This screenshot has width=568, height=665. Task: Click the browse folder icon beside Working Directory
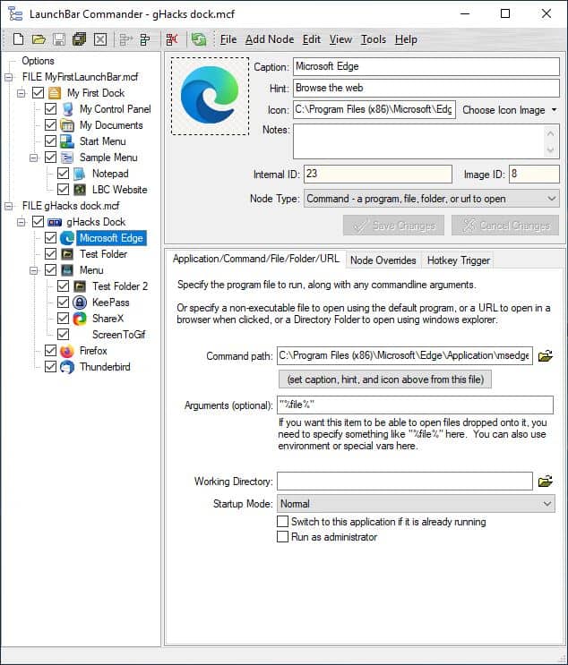point(545,482)
